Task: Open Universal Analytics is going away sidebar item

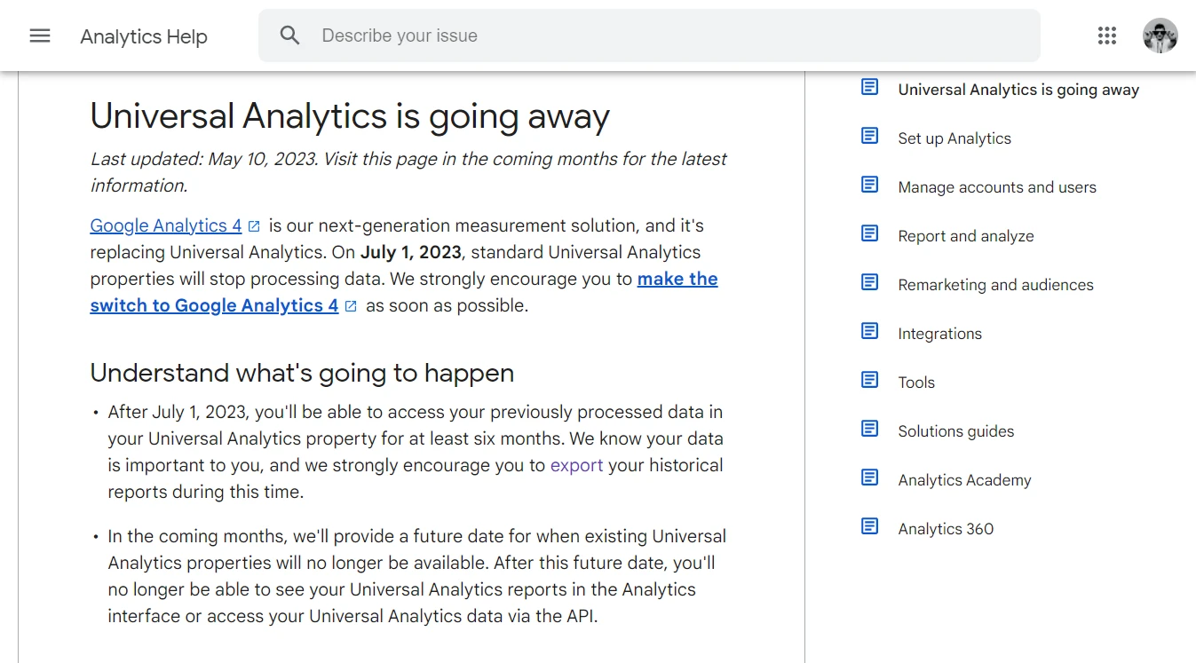Action: [x=1018, y=90]
